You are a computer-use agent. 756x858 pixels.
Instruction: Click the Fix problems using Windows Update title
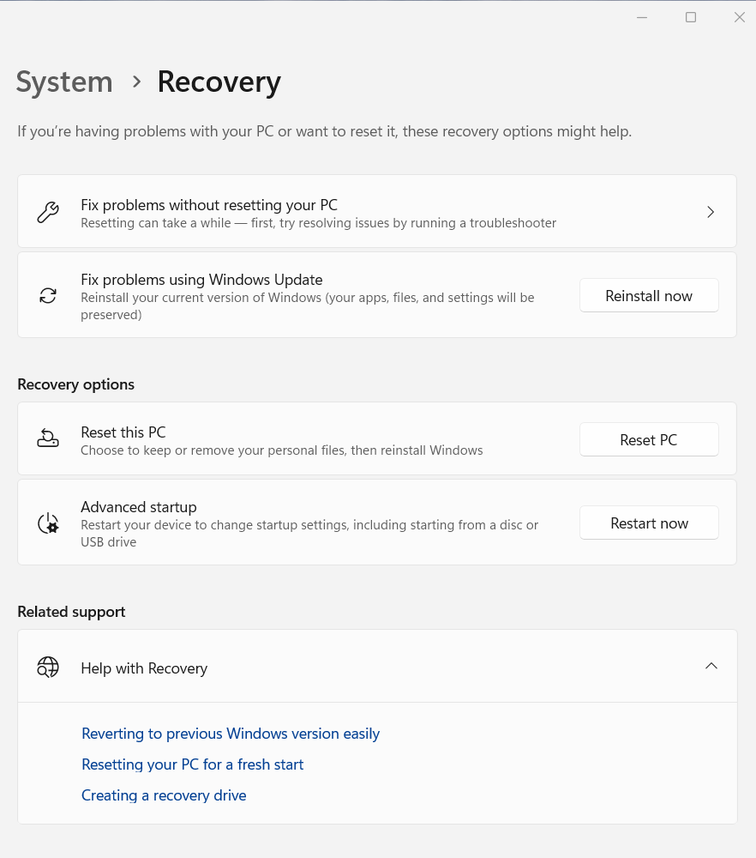201,280
